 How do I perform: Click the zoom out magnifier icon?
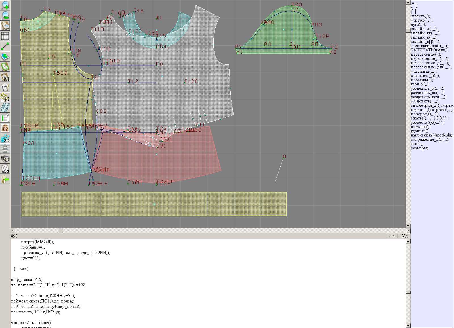tap(5, 15)
